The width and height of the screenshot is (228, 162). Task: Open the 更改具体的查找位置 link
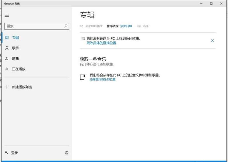pos(101,43)
